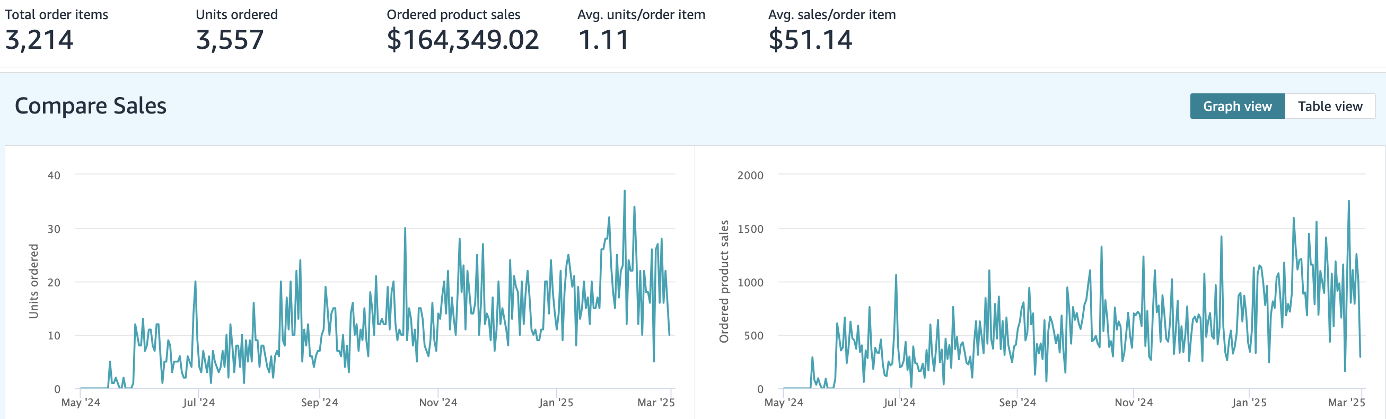Image resolution: width=1386 pixels, height=419 pixels.
Task: Click the Ordered product sales metric label
Action: 453,14
